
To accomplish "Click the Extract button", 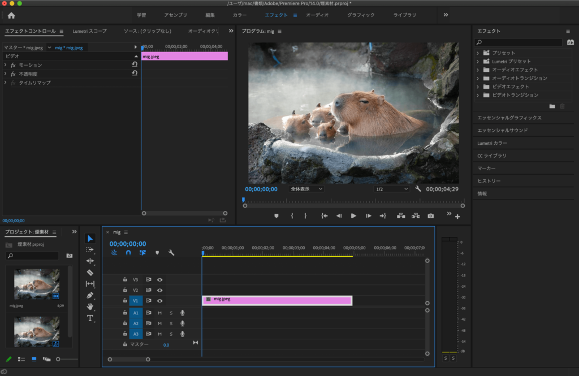I will (x=416, y=216).
